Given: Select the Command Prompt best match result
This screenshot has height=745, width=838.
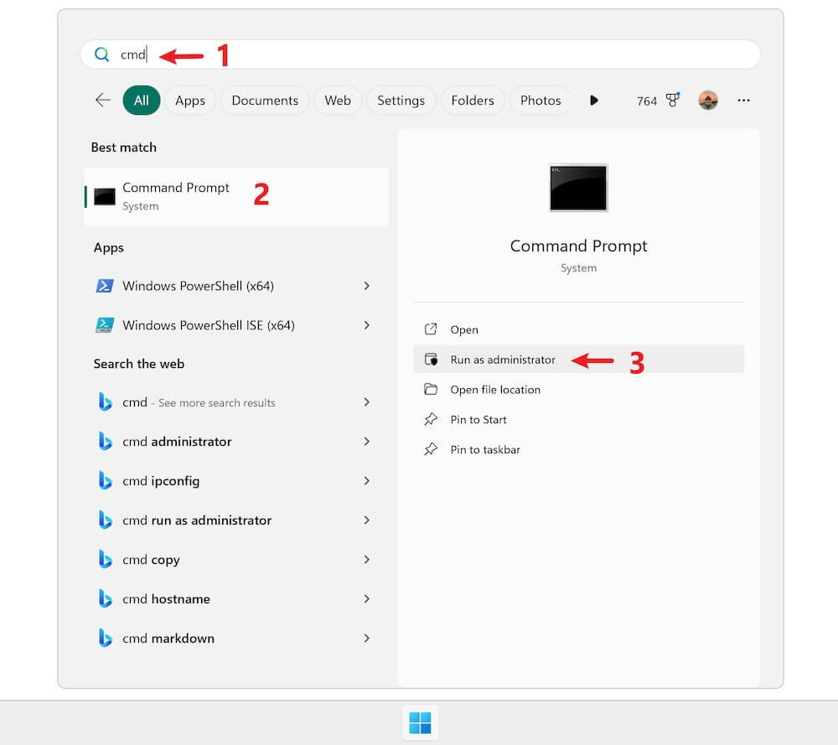Looking at the screenshot, I should click(x=236, y=197).
